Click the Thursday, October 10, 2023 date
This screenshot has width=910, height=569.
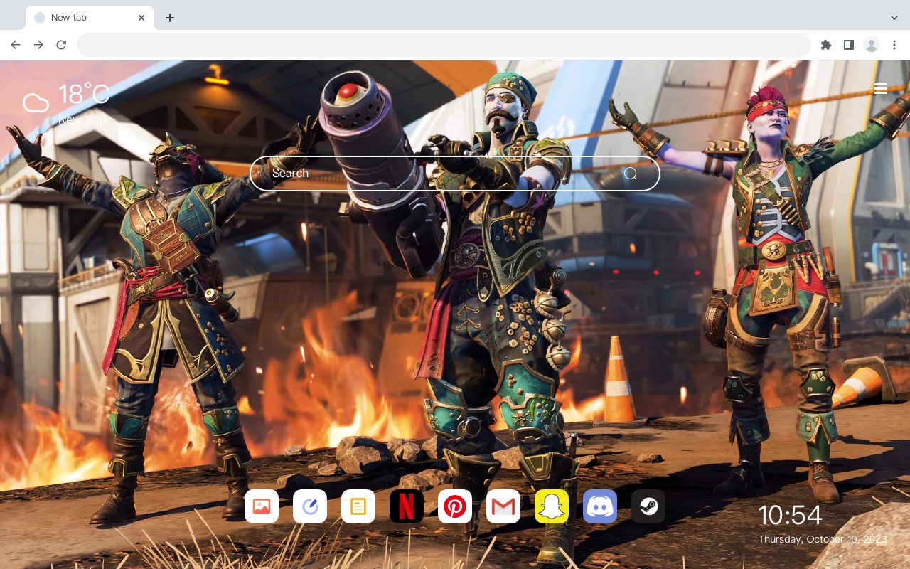click(x=823, y=540)
